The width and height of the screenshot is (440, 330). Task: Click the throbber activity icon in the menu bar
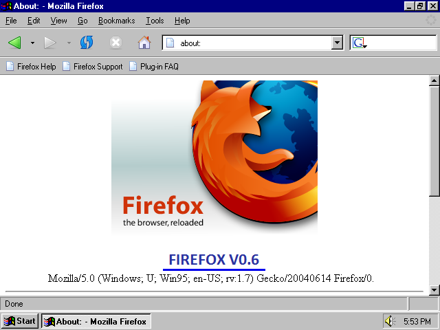[x=431, y=20]
